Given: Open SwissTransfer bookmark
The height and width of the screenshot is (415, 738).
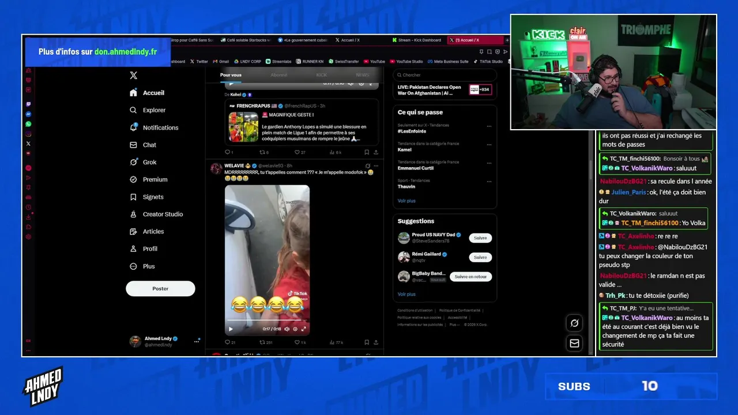Looking at the screenshot, I should point(345,61).
